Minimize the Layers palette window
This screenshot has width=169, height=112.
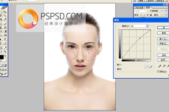[164, 4]
